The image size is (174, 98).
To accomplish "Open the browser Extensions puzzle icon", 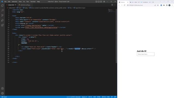I will 164,5.
